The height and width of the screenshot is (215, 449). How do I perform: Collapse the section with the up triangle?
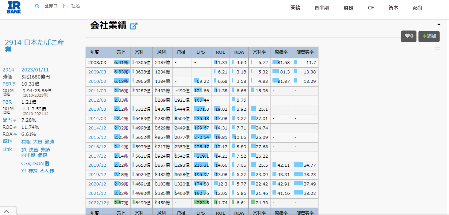tap(439, 24)
